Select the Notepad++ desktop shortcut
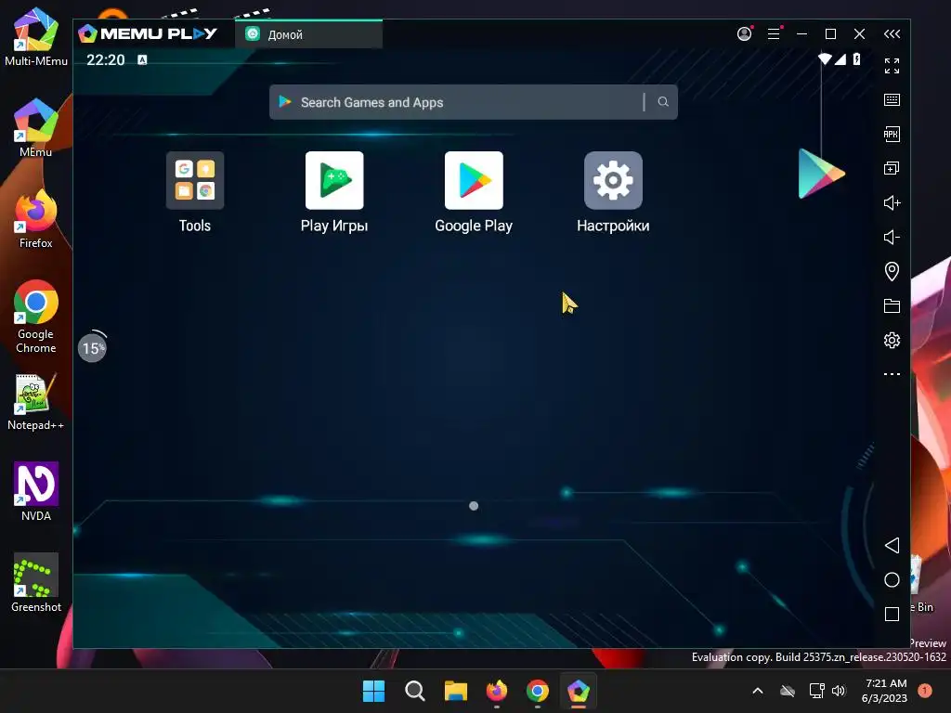 click(x=36, y=402)
